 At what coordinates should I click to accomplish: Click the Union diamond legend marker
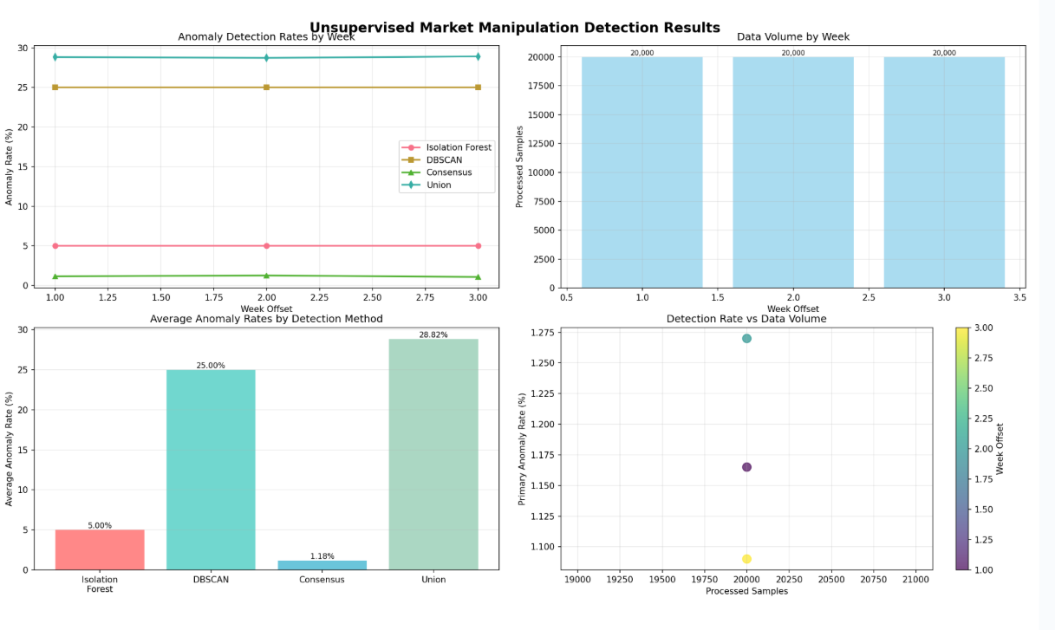click(412, 185)
